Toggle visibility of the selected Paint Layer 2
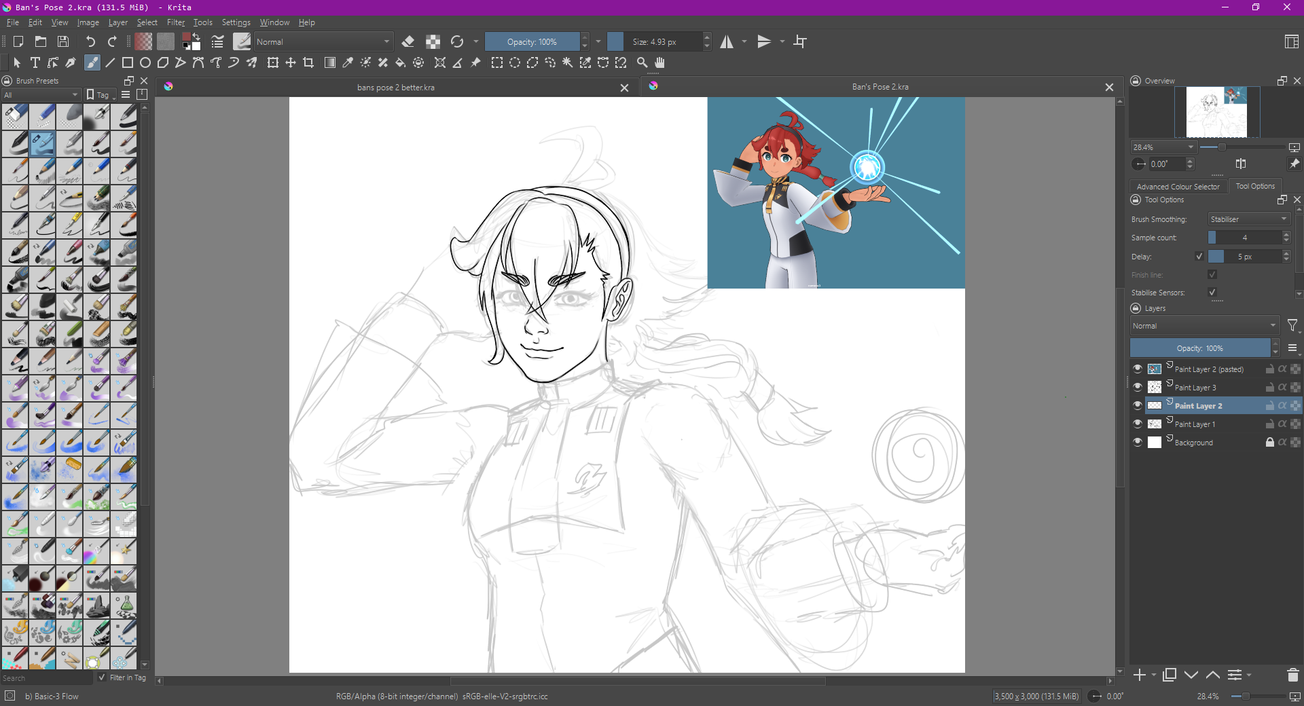 coord(1138,405)
